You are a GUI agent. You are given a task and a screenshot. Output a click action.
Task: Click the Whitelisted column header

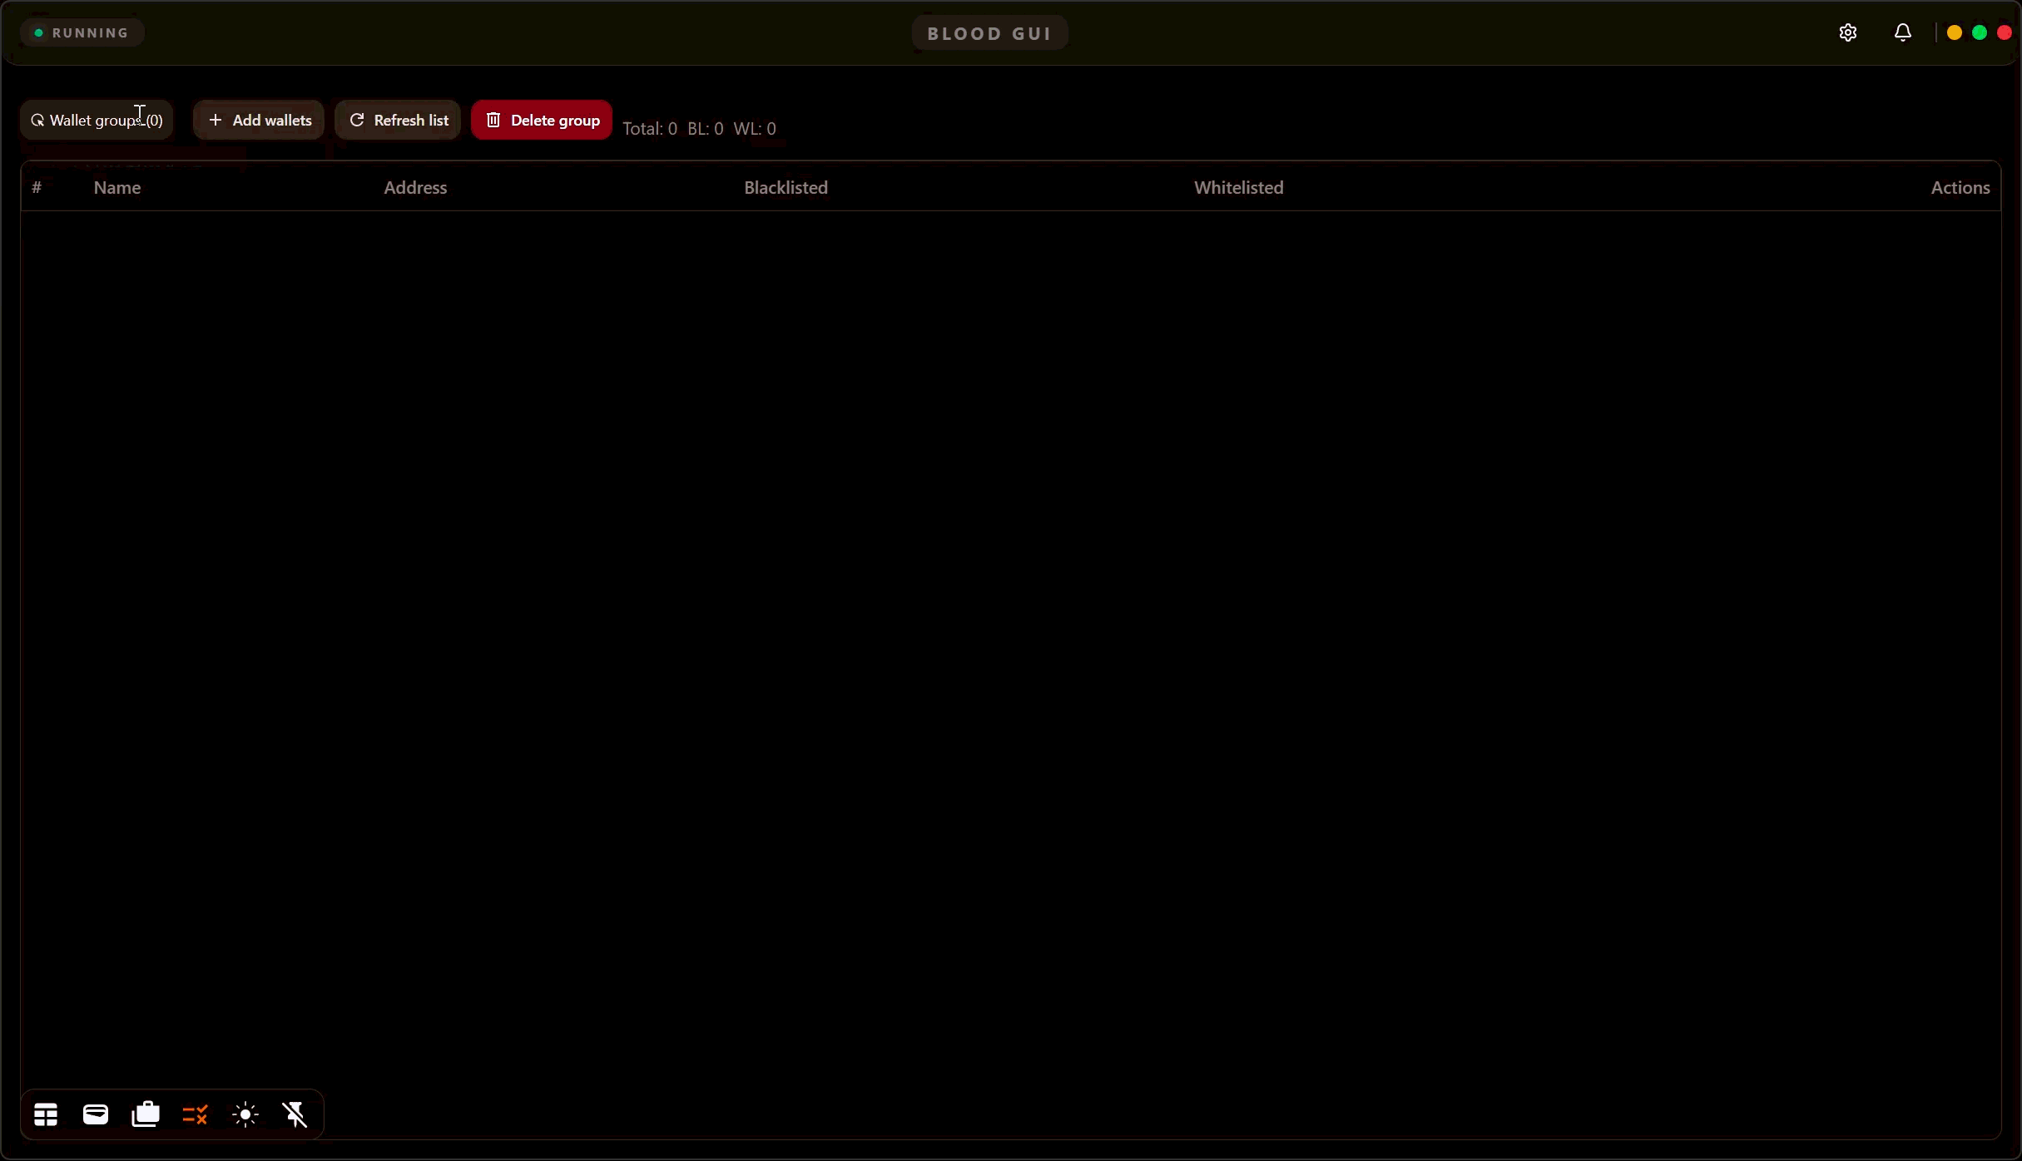click(x=1239, y=188)
